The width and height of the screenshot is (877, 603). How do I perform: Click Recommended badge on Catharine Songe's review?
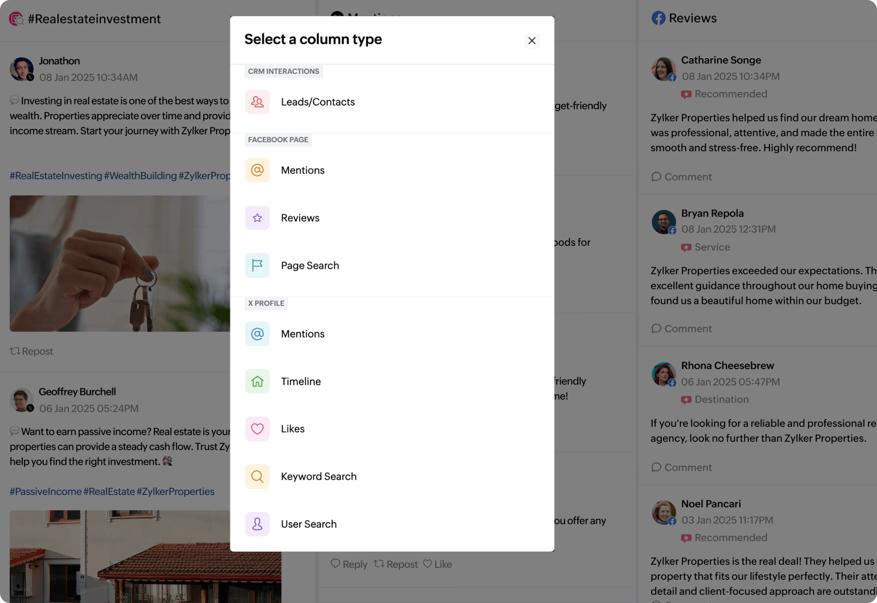click(x=724, y=94)
